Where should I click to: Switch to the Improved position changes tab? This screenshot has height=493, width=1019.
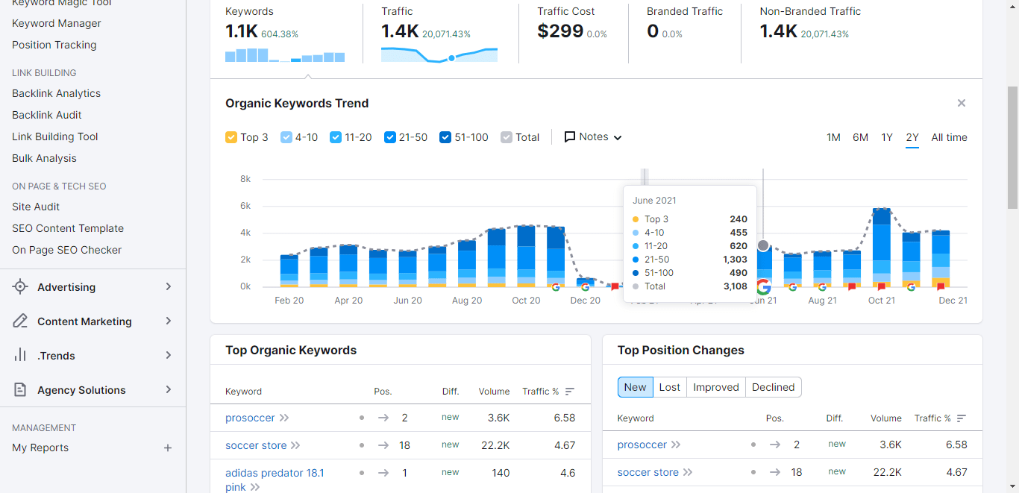coord(716,387)
